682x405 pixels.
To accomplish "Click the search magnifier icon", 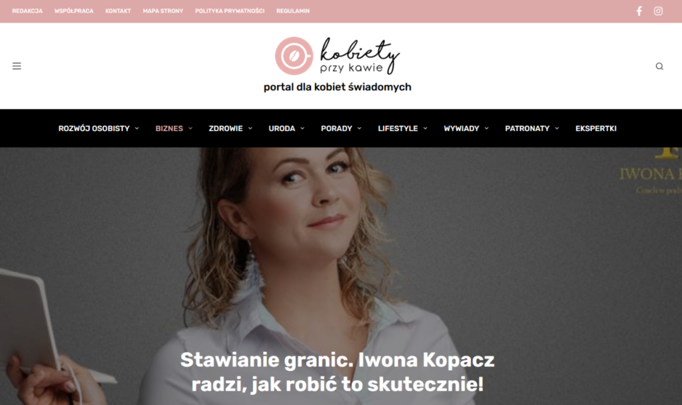I will pyautogui.click(x=659, y=66).
